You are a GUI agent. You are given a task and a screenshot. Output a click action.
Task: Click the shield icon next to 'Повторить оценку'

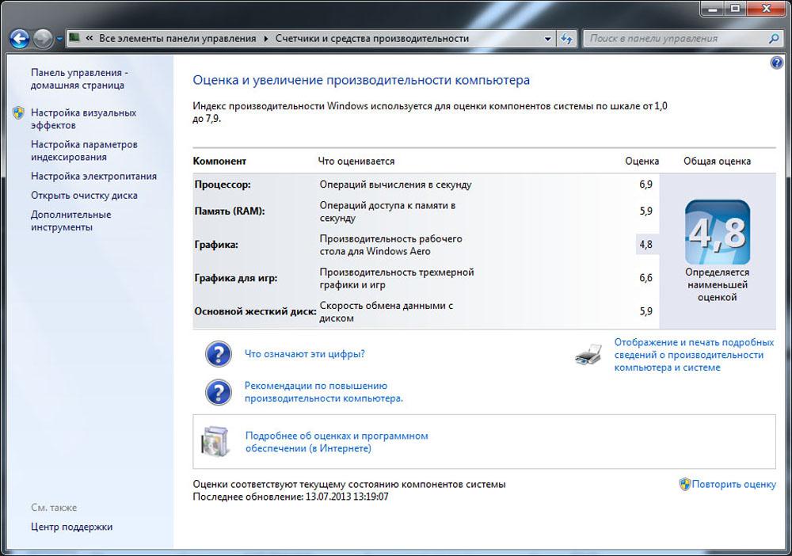coord(685,483)
